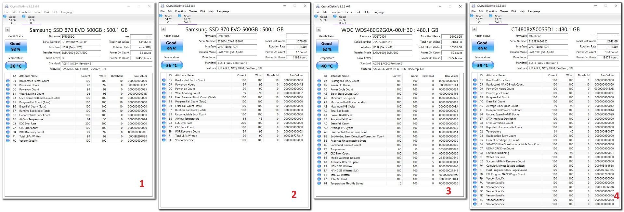Screen dimensions: 624x212
Task: Click status icon for Write Error Rate
Action: click(x=475, y=157)
